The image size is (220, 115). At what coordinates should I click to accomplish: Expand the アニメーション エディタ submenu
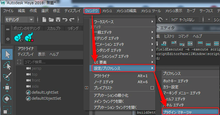[x=122, y=44]
